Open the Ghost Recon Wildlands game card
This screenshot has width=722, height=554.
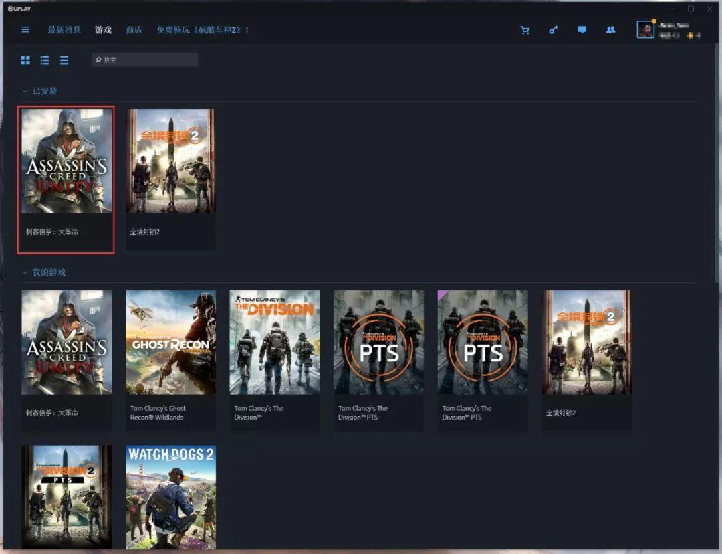click(x=170, y=361)
